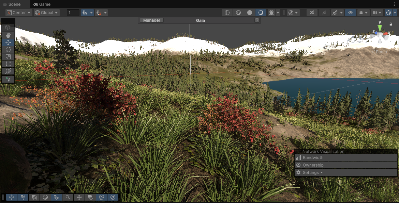Image resolution: width=399 pixels, height=203 pixels.
Task: Click the search magnifier icon in bottom toolbar
Action: pos(68,197)
